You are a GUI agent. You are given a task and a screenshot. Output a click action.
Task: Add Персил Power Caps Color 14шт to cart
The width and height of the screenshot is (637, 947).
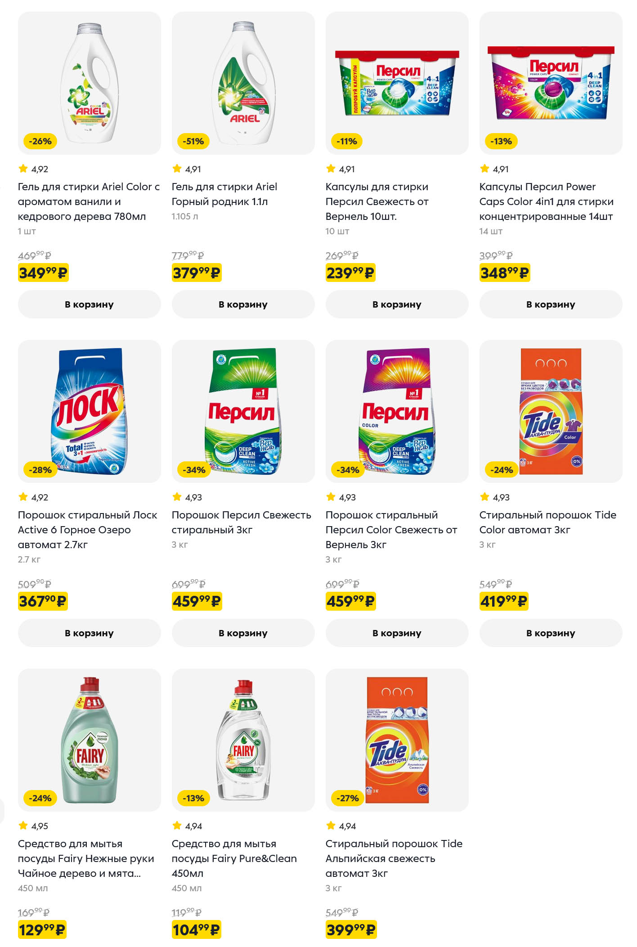(x=551, y=304)
